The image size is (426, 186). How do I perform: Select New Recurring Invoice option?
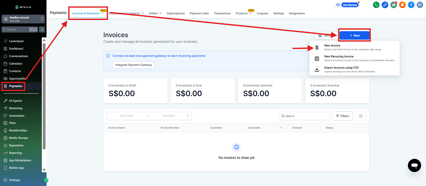point(339,56)
